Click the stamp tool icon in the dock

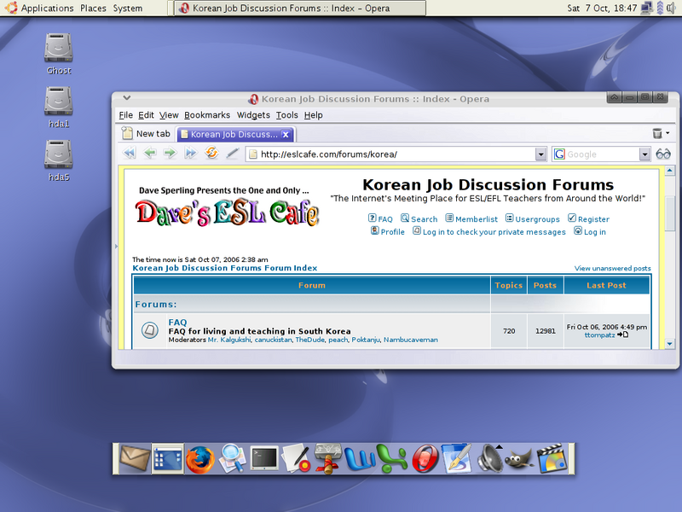pos(328,458)
